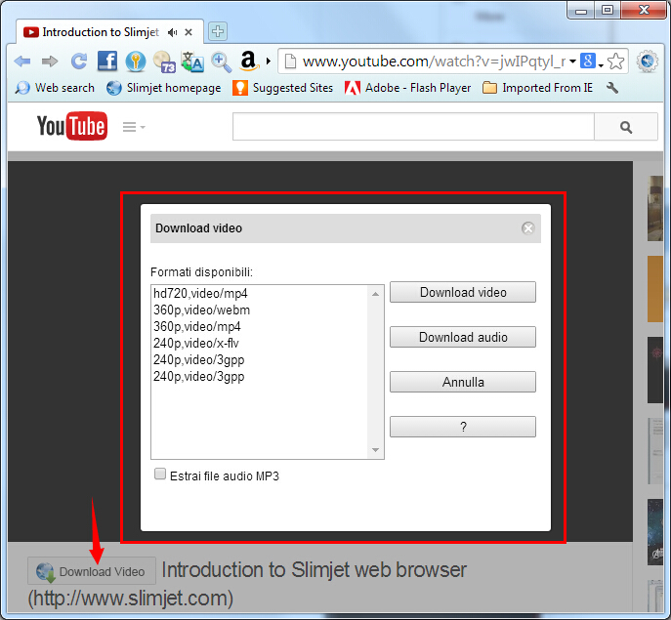Minimize the Slimjet window
Image resolution: width=671 pixels, height=620 pixels.
coord(581,10)
